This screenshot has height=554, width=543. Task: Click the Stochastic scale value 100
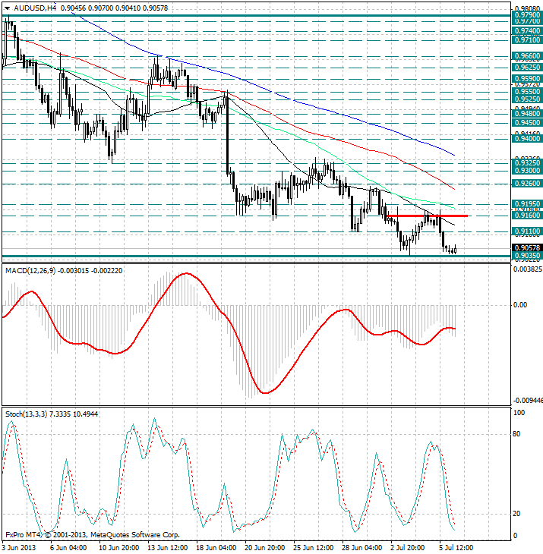point(519,413)
